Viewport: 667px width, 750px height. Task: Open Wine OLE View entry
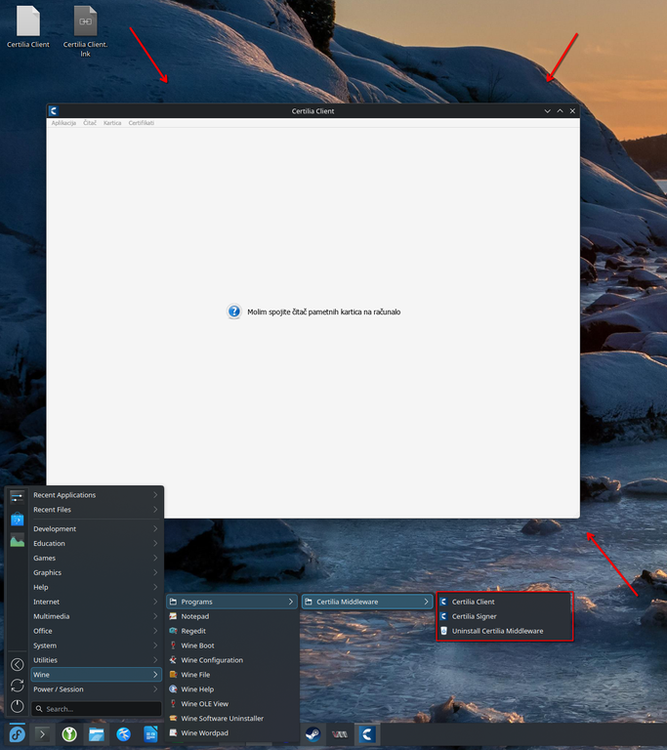point(232,703)
